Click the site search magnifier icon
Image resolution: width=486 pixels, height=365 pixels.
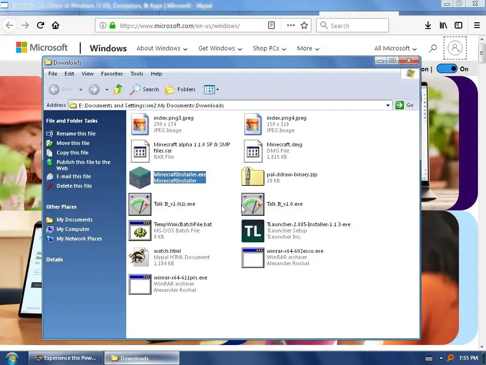click(433, 48)
